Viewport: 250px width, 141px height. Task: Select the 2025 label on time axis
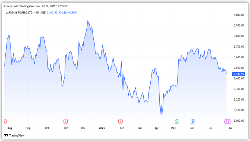102,128
